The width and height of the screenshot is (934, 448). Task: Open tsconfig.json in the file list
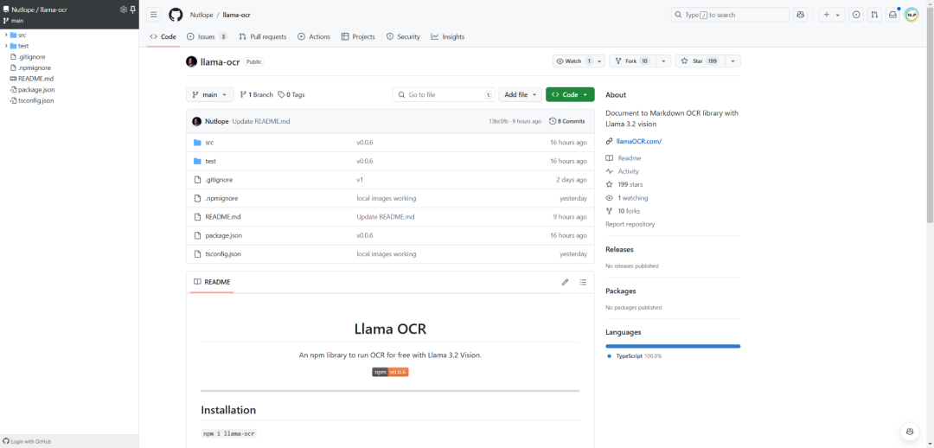pos(223,254)
